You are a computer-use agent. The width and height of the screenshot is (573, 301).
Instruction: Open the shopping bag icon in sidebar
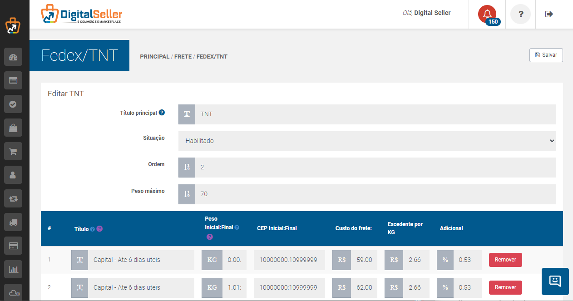pos(13,128)
